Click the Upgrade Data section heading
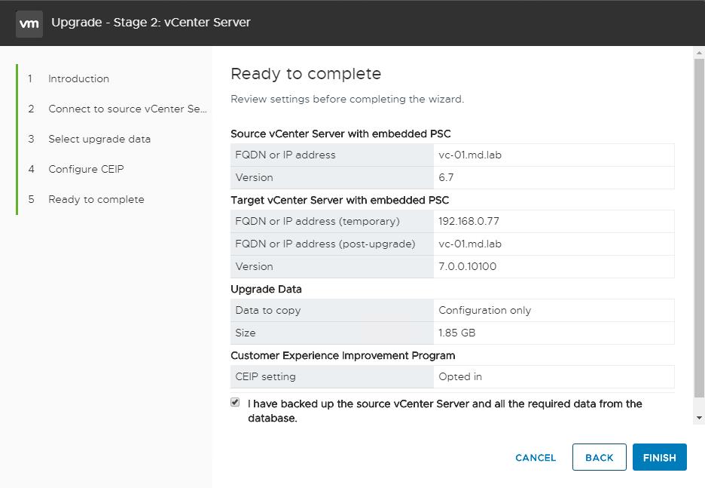The width and height of the screenshot is (705, 488). [266, 289]
